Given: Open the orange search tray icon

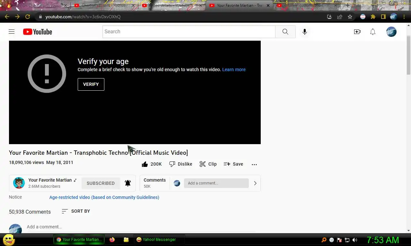Looking at the screenshot, I should [324, 240].
